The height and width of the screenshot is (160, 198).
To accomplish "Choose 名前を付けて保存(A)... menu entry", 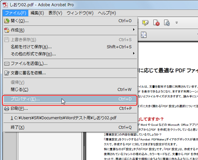I will point(70,47).
